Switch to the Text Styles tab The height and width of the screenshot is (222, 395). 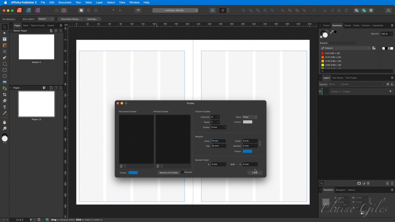tap(338, 78)
